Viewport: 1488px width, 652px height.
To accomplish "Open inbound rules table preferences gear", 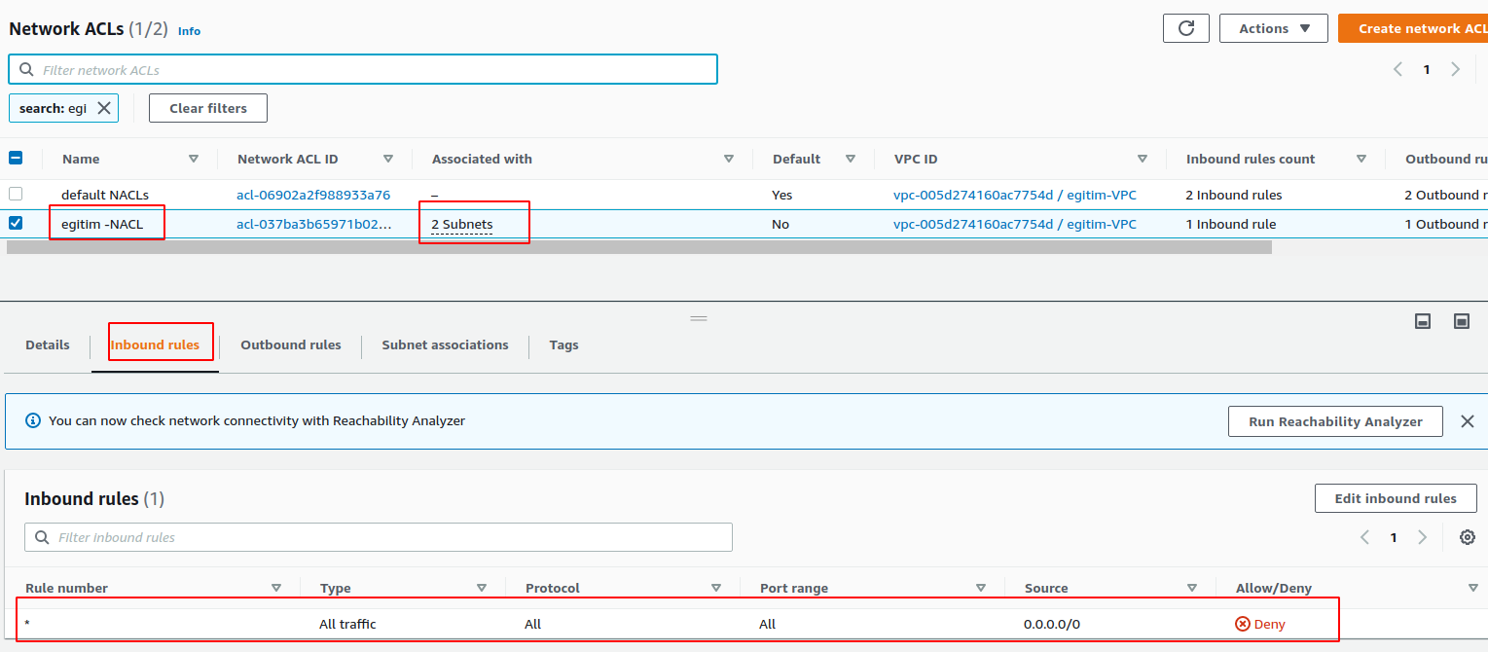I will pos(1468,537).
